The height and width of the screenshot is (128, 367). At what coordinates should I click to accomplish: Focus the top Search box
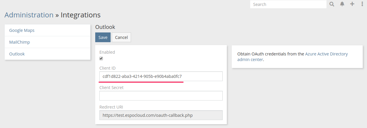(x=288, y=4)
